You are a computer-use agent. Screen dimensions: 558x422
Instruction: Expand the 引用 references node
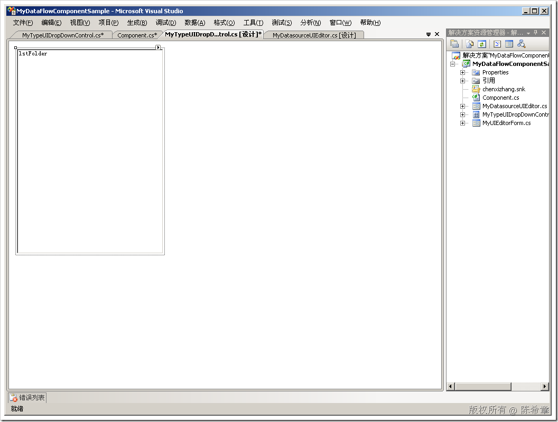pyautogui.click(x=463, y=81)
